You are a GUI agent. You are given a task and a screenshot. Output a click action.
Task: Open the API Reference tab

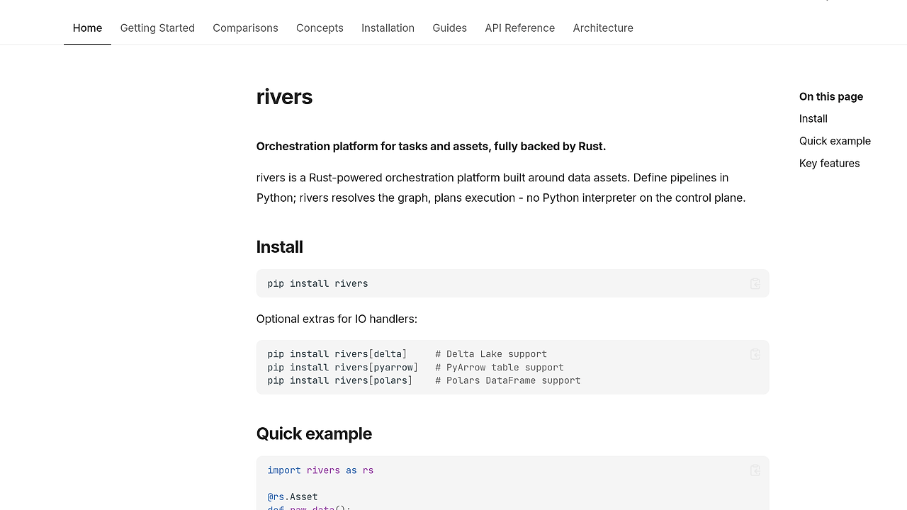click(519, 28)
